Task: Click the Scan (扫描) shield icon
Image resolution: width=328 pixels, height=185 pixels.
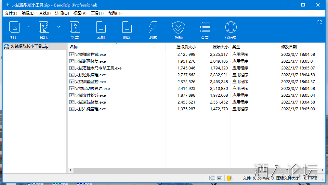Action: point(178,27)
